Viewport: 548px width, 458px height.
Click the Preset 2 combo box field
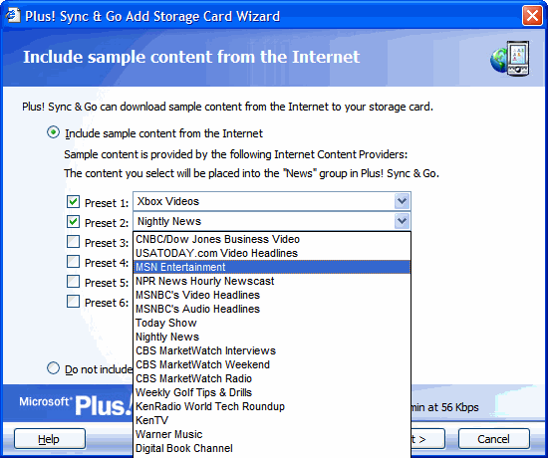[272, 221]
